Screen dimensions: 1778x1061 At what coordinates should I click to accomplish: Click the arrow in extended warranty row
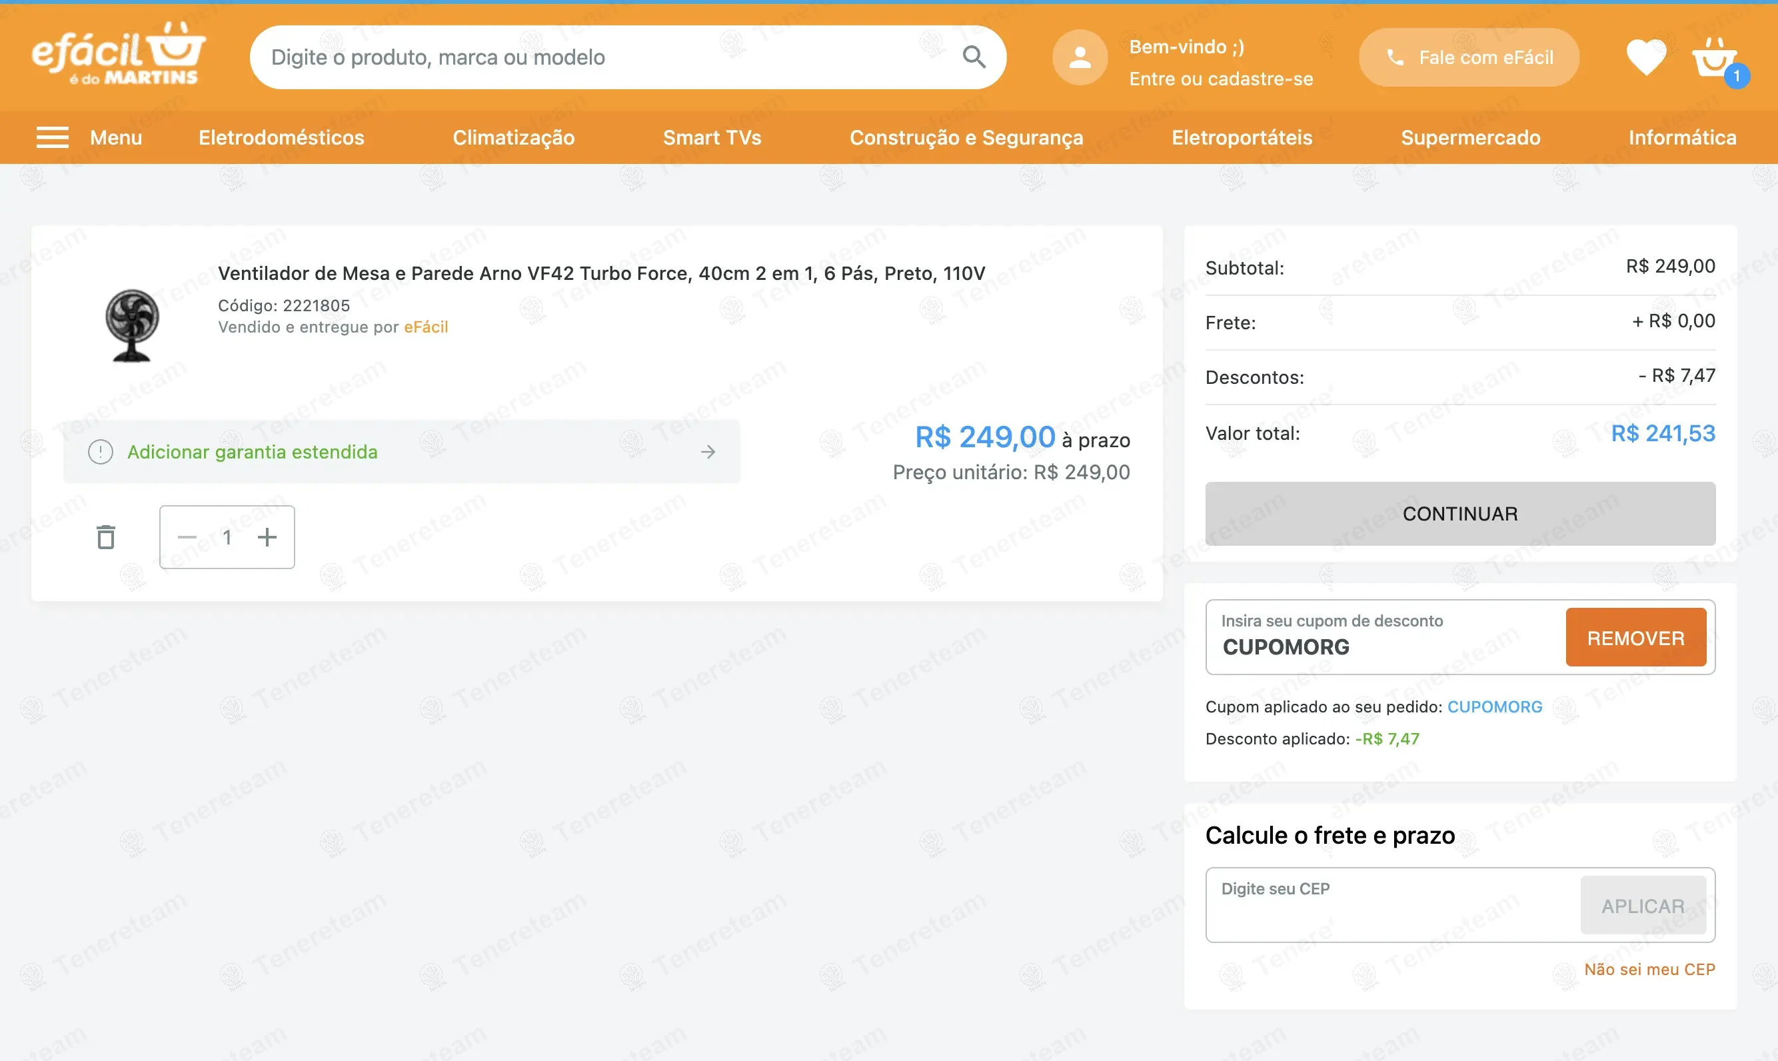point(708,452)
